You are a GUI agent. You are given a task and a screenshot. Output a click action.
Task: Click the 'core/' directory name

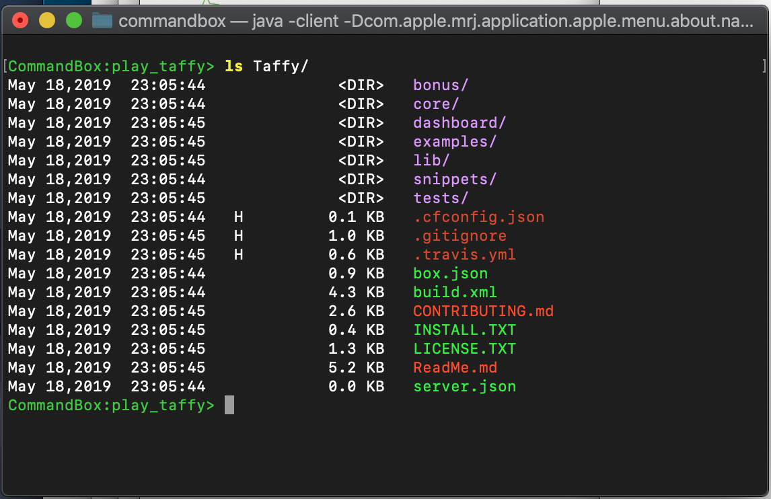click(x=436, y=104)
